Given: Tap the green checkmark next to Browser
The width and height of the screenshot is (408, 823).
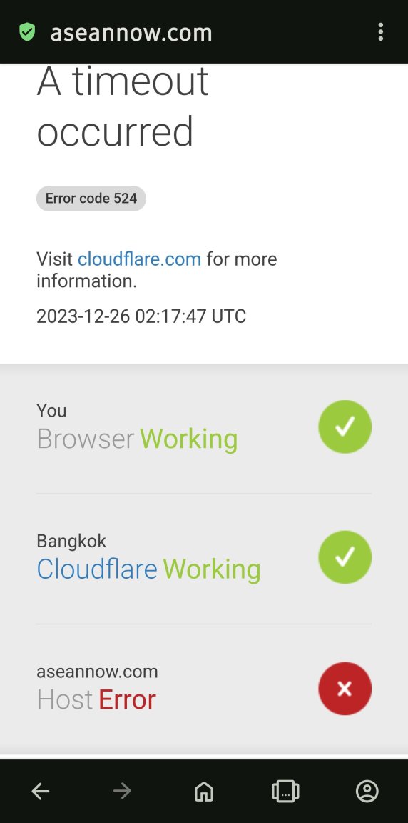Looking at the screenshot, I should point(345,427).
